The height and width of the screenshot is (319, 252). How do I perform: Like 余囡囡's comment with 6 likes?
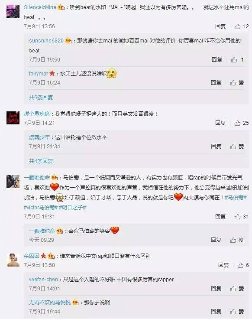(x=243, y=265)
